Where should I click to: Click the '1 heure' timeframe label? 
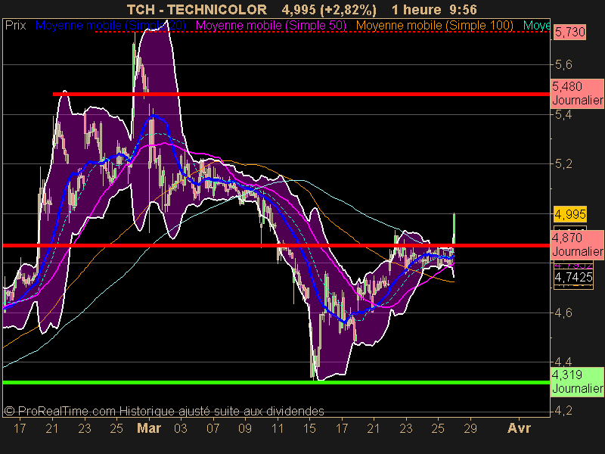click(x=417, y=10)
